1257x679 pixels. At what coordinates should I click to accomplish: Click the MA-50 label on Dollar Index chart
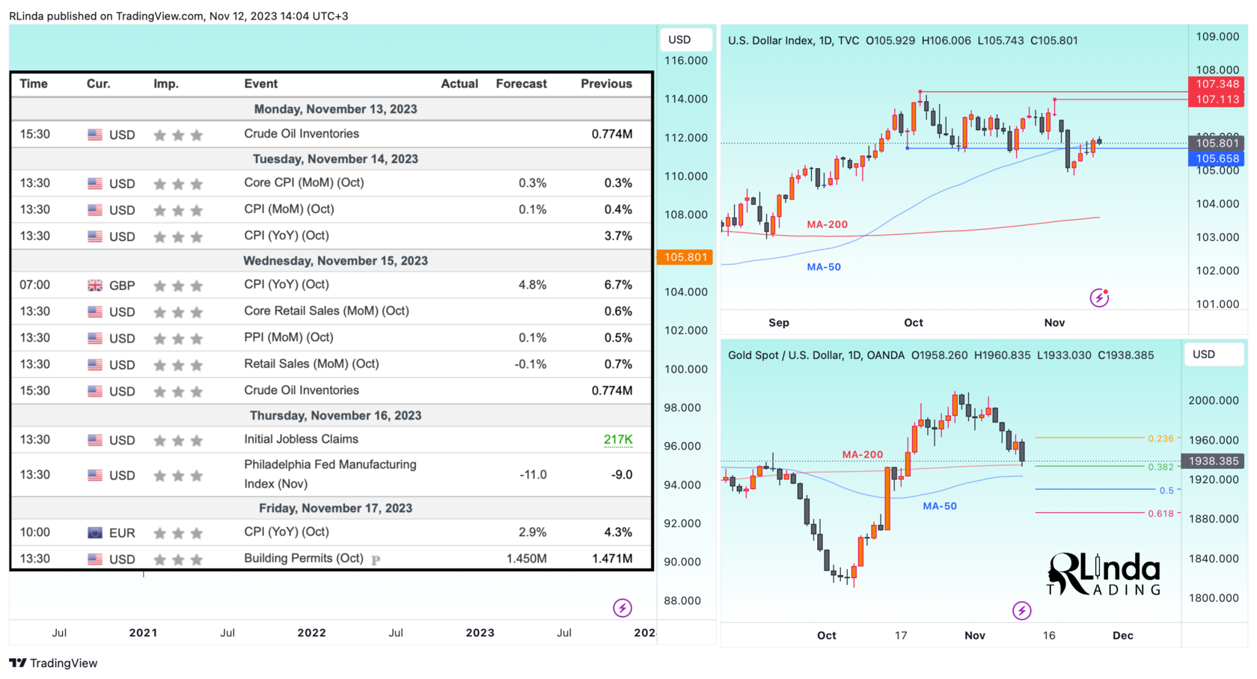[x=824, y=267]
